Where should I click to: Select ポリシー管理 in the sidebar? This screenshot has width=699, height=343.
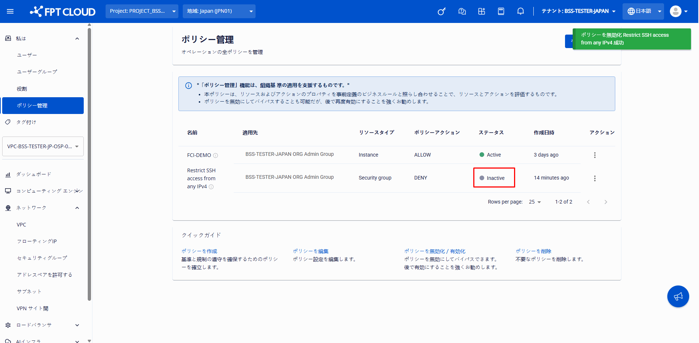43,106
